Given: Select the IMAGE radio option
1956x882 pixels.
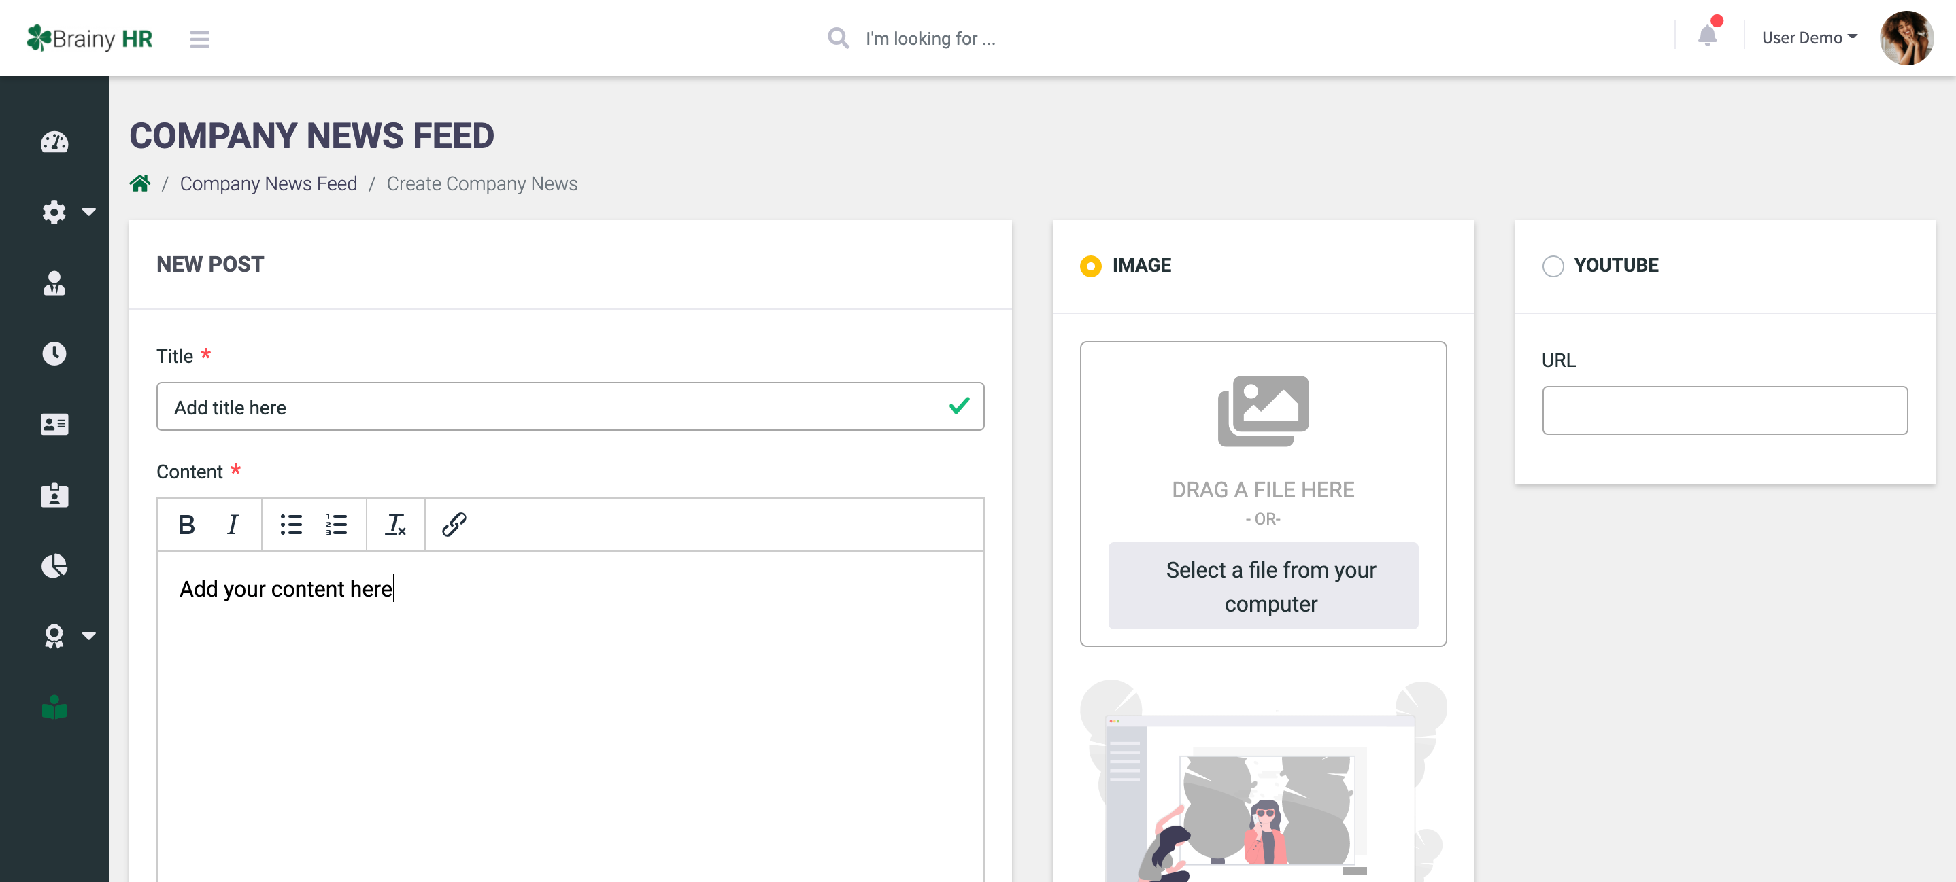Looking at the screenshot, I should click(x=1090, y=266).
